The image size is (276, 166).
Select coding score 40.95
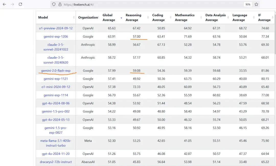[161, 128]
